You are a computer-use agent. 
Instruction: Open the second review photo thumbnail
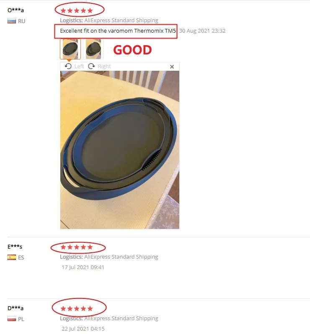point(93,49)
